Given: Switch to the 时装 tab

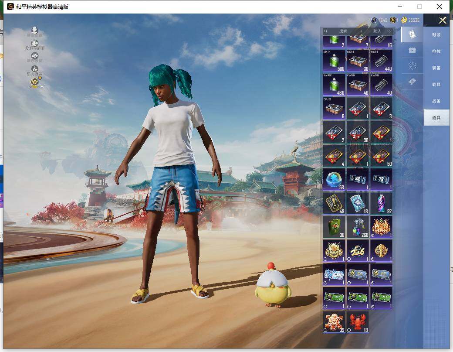Looking at the screenshot, I should point(436,35).
